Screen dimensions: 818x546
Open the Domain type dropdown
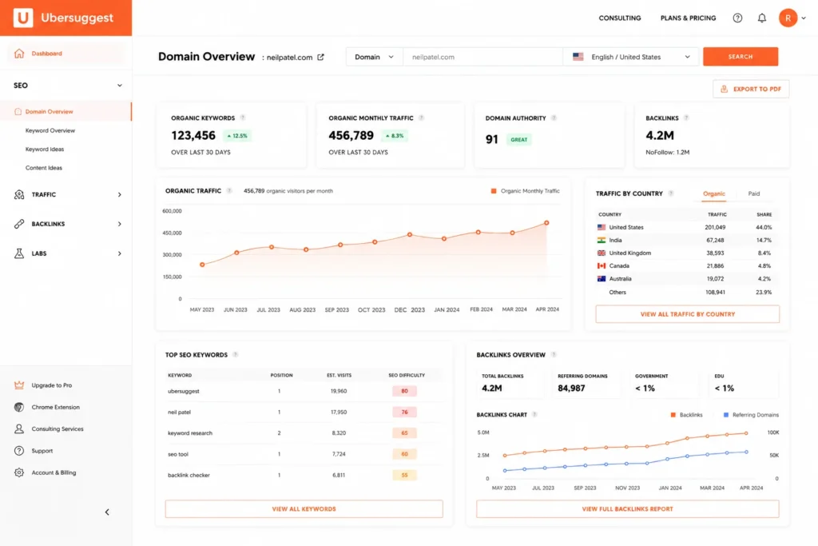click(x=375, y=57)
